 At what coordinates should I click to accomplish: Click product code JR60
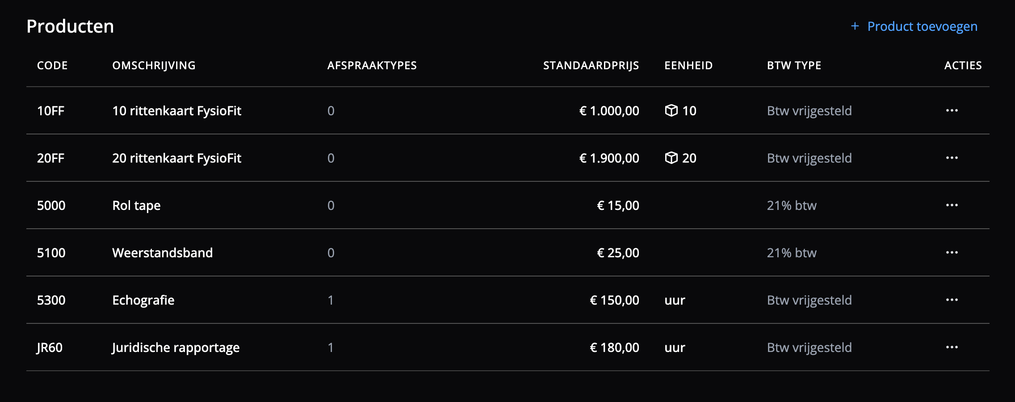pyautogui.click(x=50, y=348)
